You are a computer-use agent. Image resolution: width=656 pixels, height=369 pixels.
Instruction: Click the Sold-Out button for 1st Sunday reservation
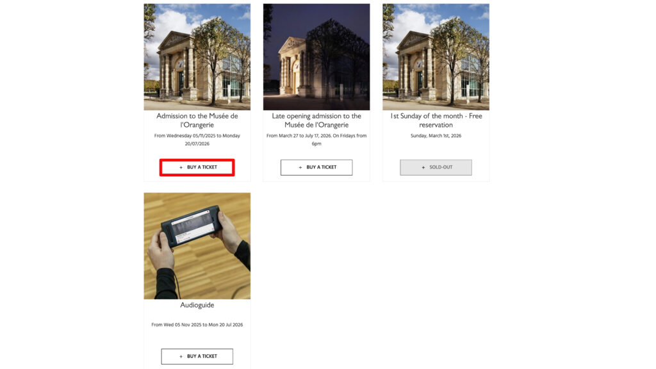pyautogui.click(x=436, y=167)
